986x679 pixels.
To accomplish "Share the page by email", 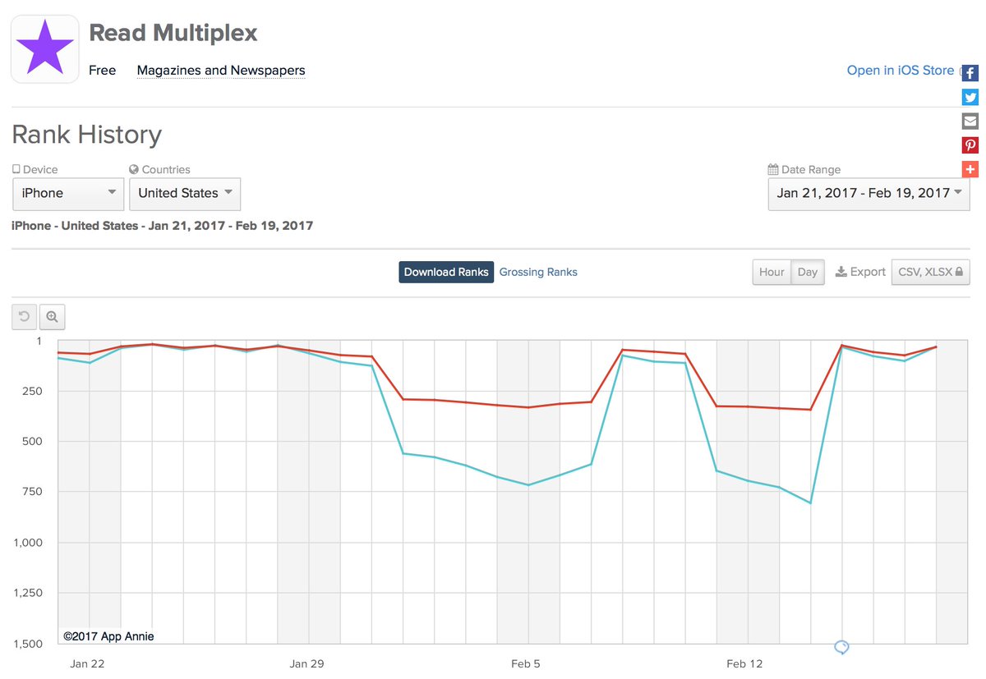I will 970,121.
